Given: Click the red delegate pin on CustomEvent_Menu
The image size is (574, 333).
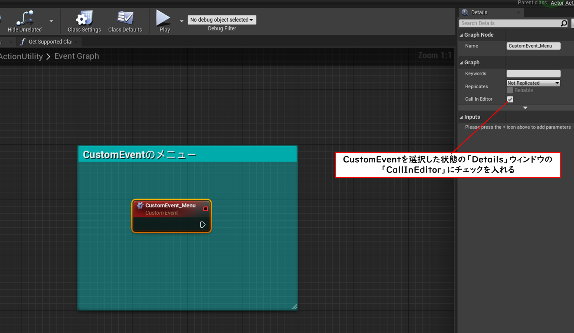Looking at the screenshot, I should click(206, 209).
